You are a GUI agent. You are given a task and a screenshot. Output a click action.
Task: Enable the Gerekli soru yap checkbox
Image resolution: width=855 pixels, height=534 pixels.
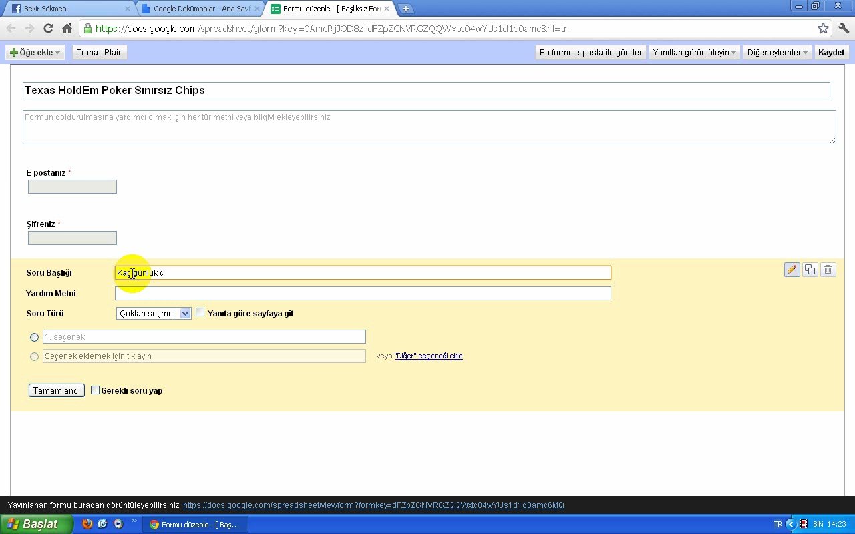pos(95,390)
